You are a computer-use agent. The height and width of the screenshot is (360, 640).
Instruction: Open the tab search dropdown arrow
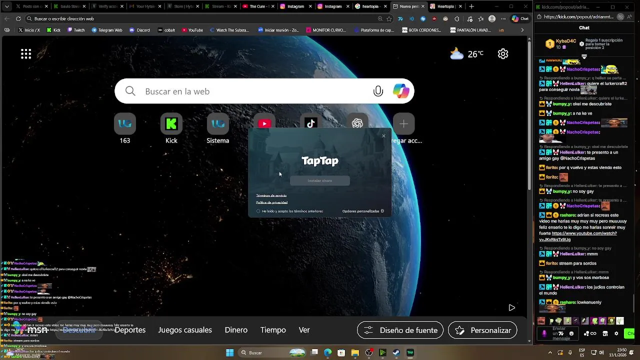(6, 6)
